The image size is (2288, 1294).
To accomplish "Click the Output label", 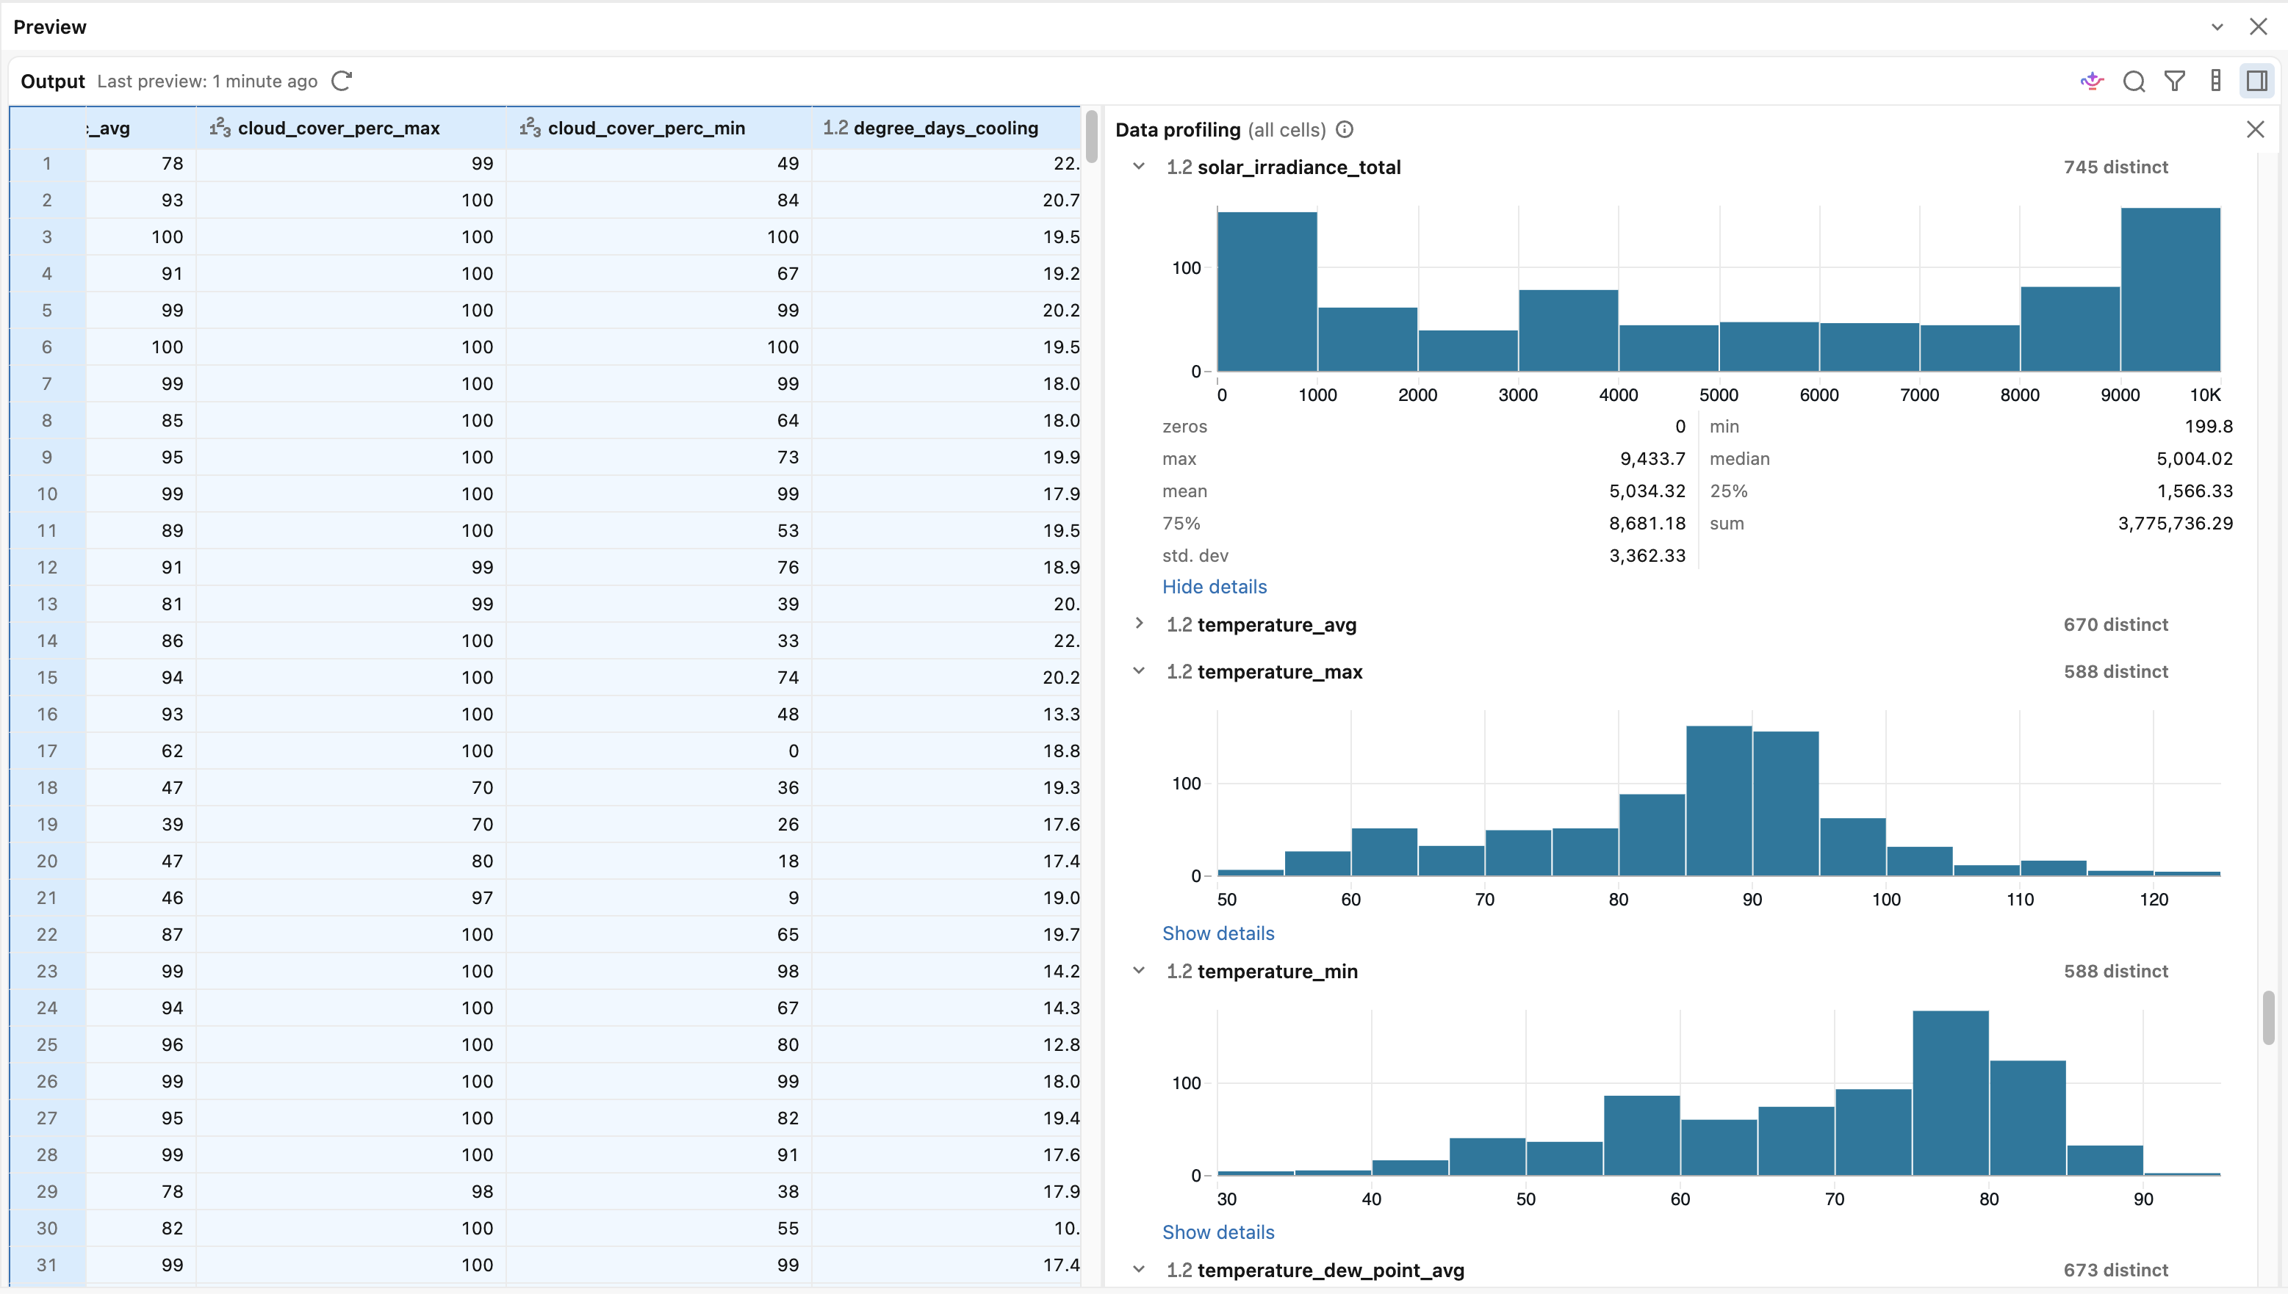I will click(x=52, y=81).
